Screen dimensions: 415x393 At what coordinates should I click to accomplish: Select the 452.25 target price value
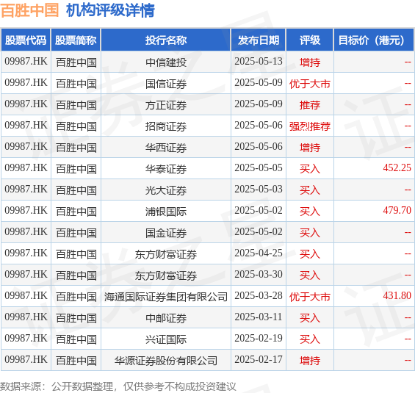(397, 167)
